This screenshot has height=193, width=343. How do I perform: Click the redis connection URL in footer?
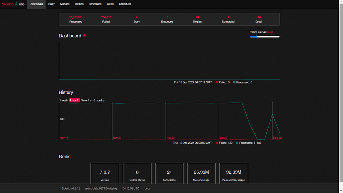tap(101, 188)
